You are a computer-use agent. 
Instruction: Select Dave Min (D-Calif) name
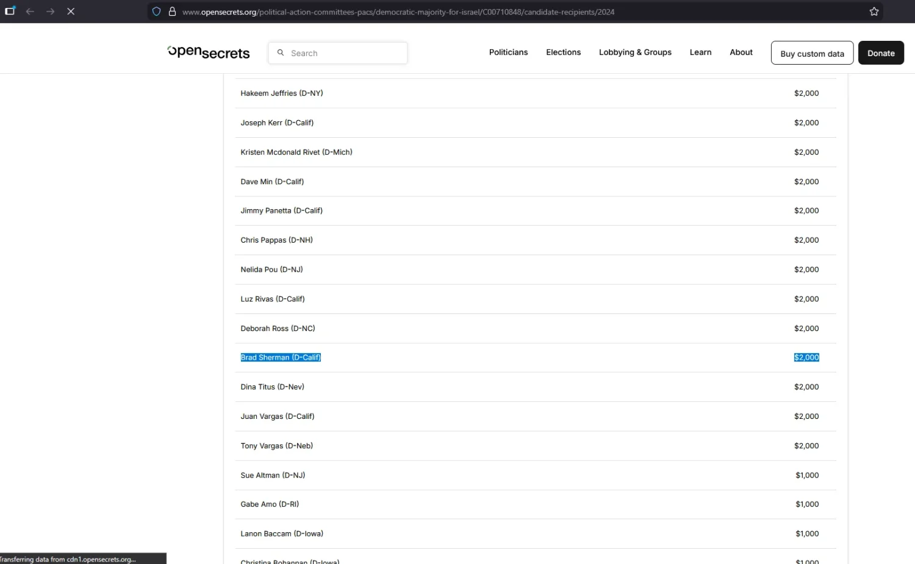click(x=272, y=182)
